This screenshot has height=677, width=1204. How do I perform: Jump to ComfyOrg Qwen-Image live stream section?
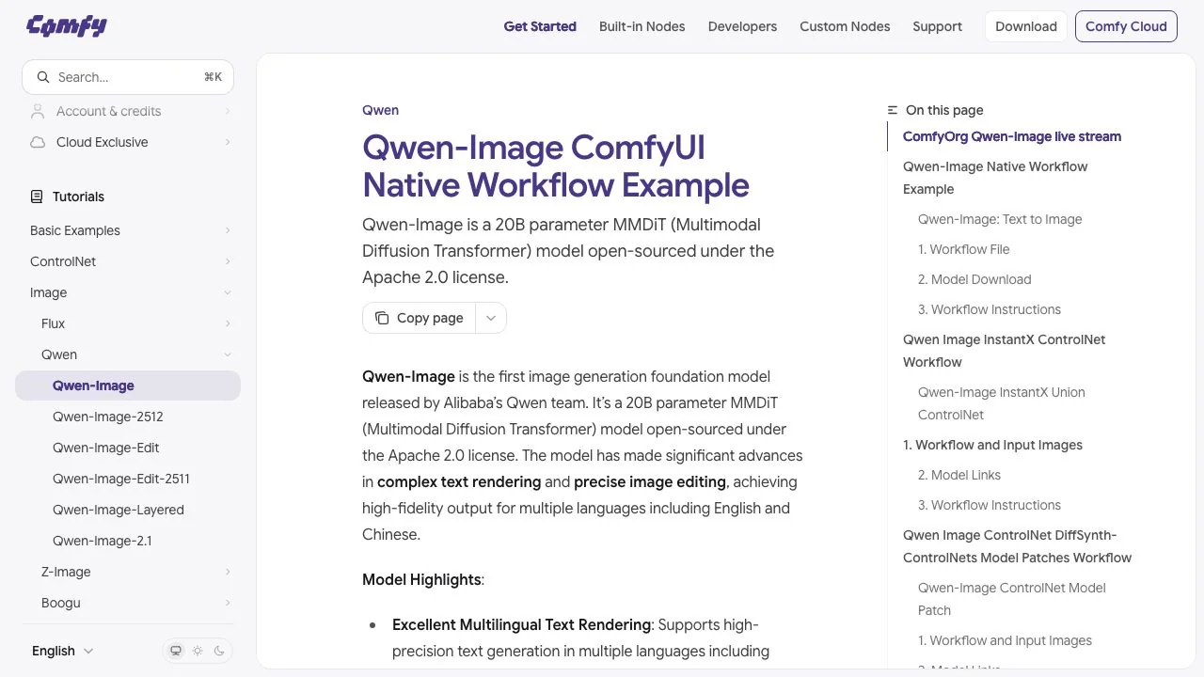pos(1012,136)
